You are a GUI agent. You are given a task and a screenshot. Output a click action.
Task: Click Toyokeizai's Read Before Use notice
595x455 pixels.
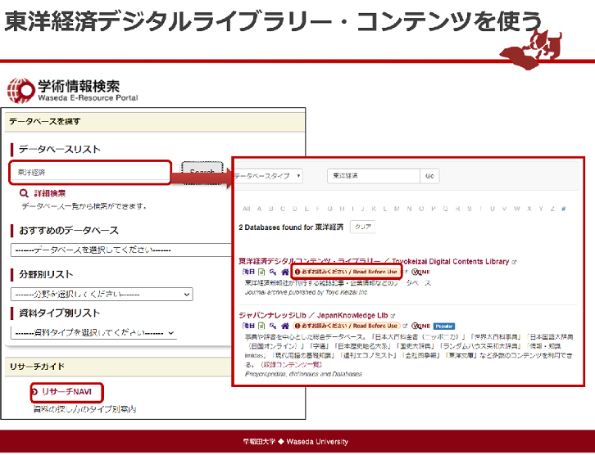(347, 272)
